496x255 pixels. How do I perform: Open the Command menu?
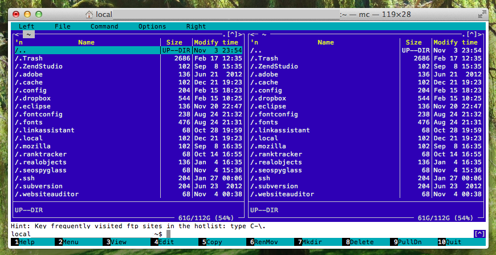(104, 26)
